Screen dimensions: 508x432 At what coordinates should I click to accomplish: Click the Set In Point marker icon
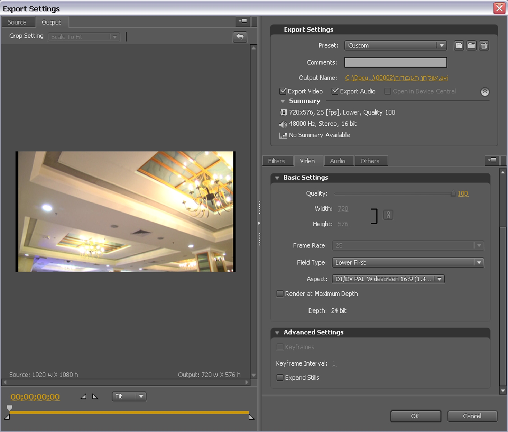[x=83, y=396]
